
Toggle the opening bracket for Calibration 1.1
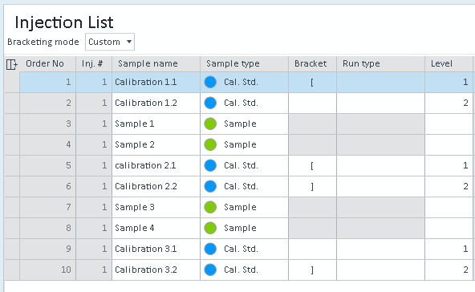click(x=312, y=82)
